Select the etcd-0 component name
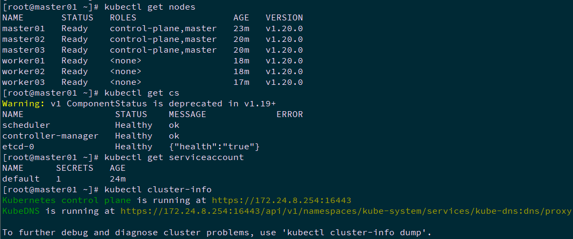573x239 pixels. (18, 147)
